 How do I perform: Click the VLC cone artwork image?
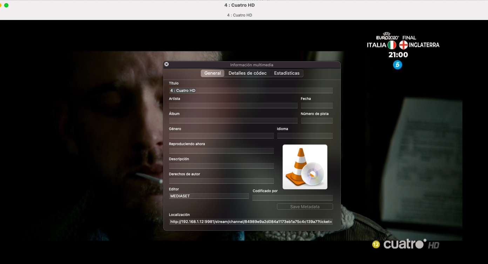tap(305, 167)
